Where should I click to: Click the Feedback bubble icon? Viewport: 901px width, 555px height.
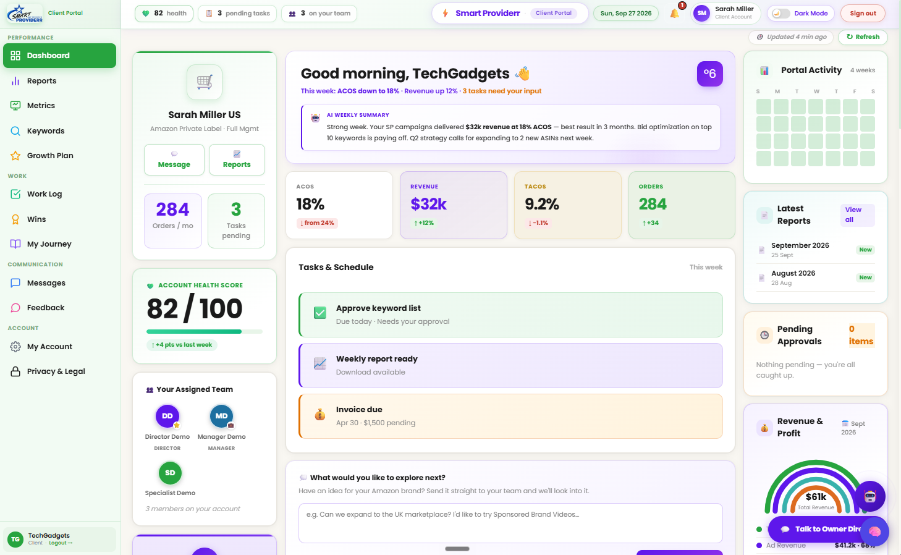click(15, 308)
